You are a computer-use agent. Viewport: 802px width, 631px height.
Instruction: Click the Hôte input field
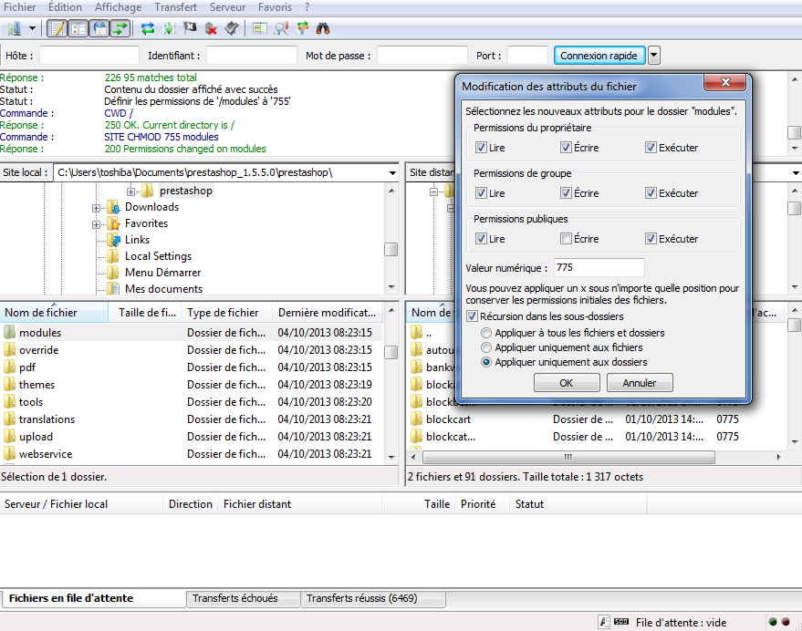(x=89, y=56)
